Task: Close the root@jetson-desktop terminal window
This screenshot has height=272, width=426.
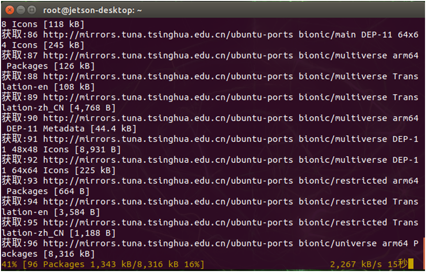Action: coord(10,10)
